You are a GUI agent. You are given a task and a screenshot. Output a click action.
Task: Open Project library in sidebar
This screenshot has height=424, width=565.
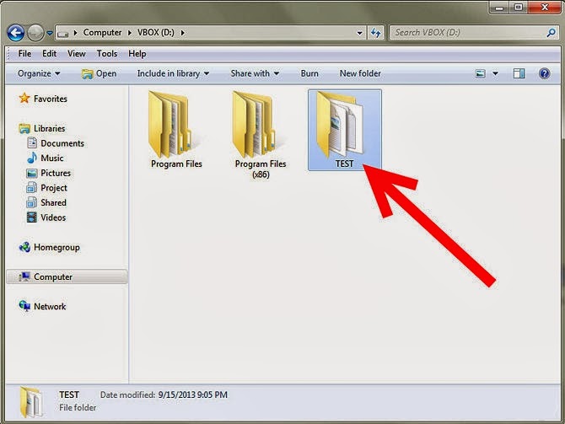[x=47, y=188]
